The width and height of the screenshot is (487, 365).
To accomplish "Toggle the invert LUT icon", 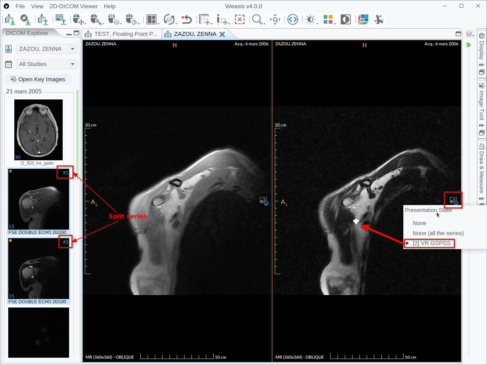I will coord(345,19).
